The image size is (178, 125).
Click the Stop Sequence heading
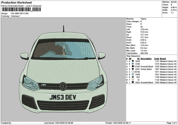point(133,56)
